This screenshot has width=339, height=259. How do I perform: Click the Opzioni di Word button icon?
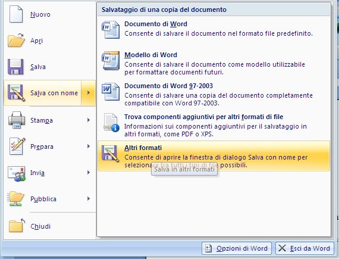[x=208, y=248]
